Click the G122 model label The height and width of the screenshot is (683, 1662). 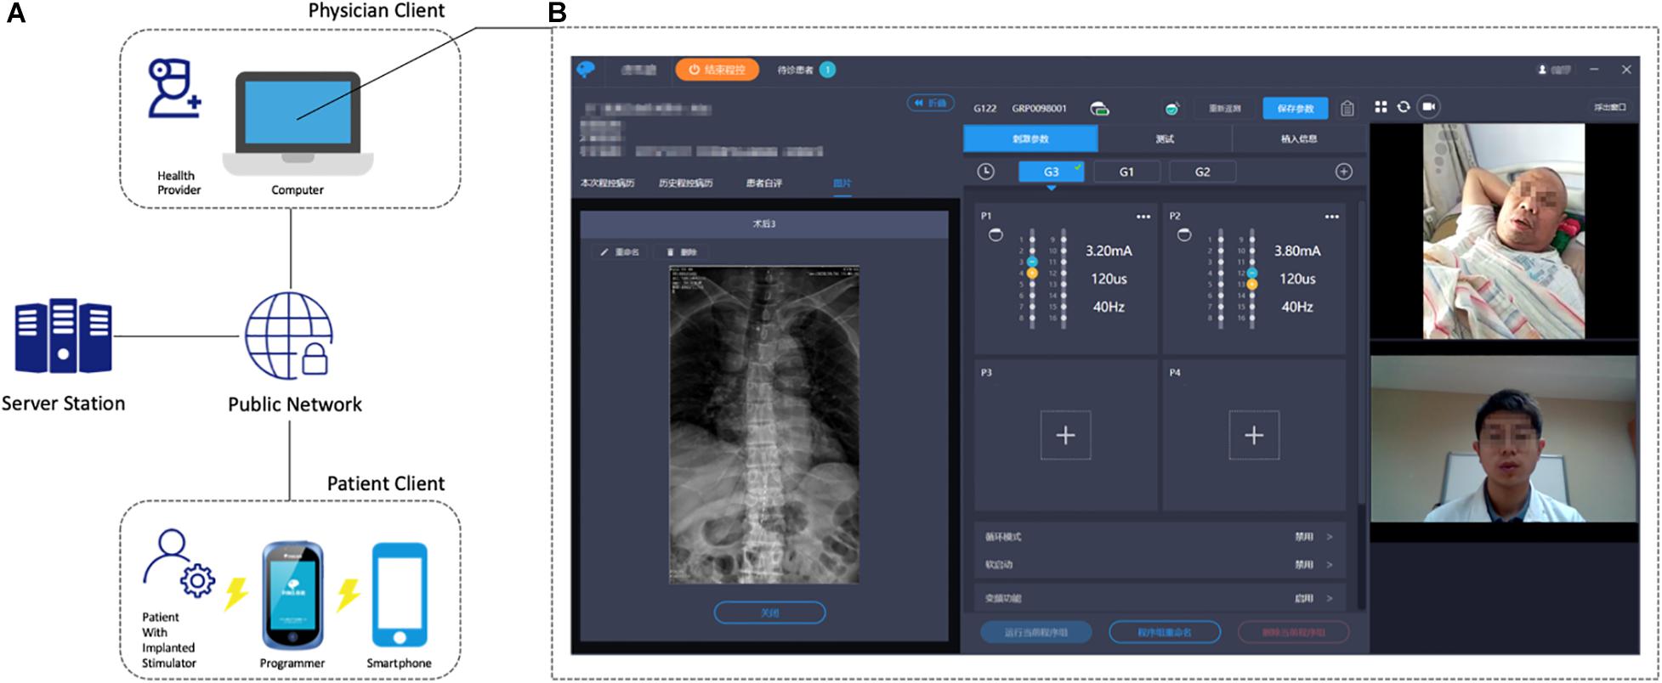(x=984, y=109)
